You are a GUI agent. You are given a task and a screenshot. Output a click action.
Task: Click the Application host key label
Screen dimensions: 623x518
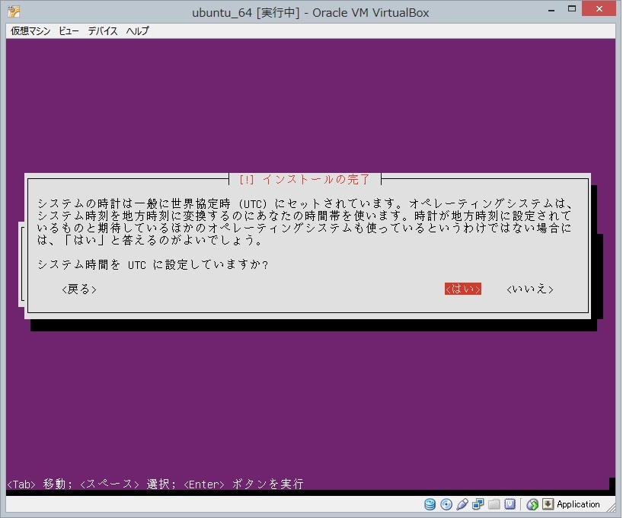pos(578,504)
